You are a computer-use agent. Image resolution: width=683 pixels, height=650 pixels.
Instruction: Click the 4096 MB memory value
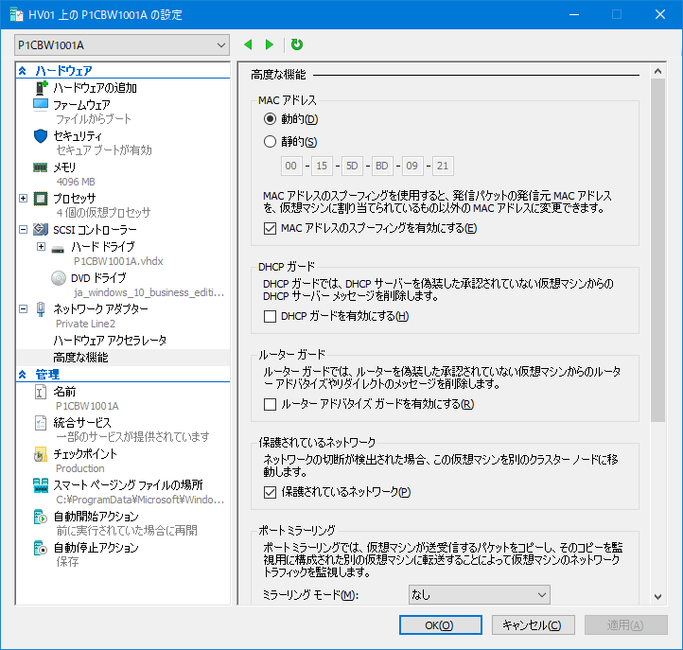pos(76,182)
